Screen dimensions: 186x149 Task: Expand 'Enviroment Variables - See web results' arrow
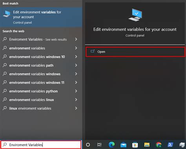pyautogui.click(x=76, y=39)
